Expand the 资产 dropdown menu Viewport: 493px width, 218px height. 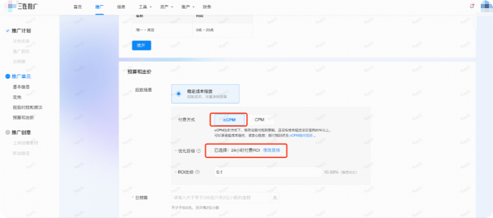pos(166,7)
